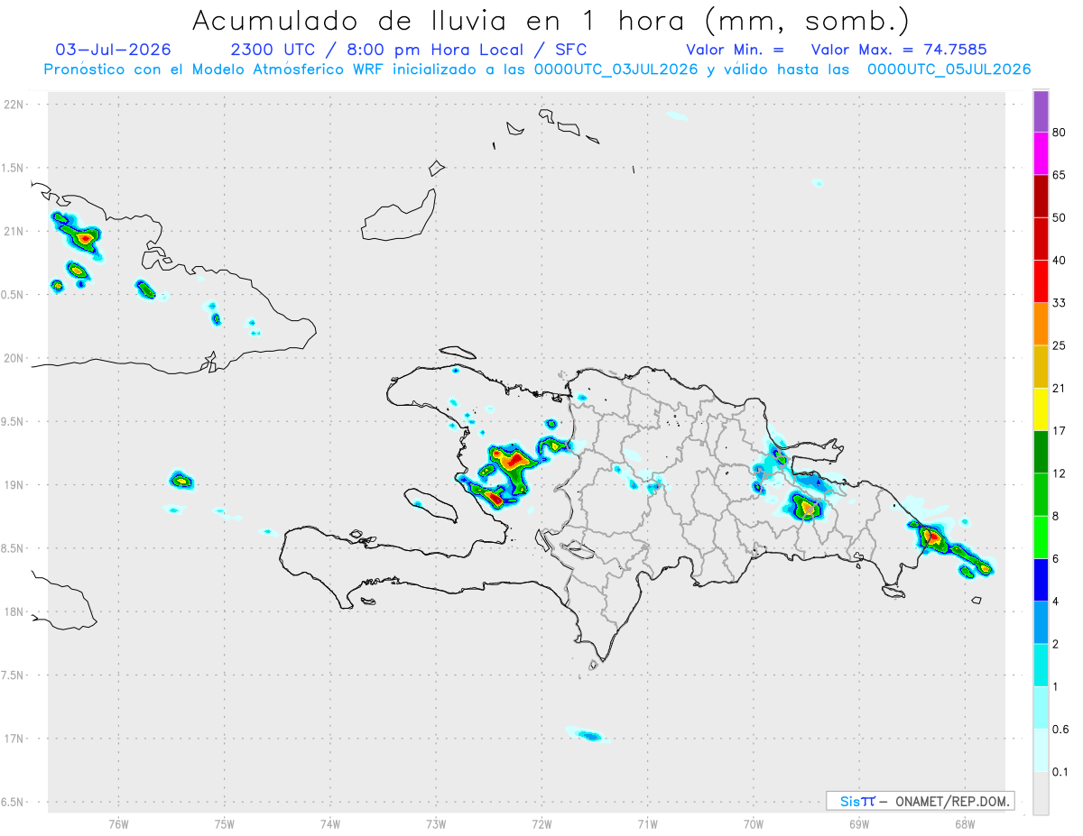Click the "Valor Min. =" label
The height and width of the screenshot is (836, 1083).
point(735,50)
